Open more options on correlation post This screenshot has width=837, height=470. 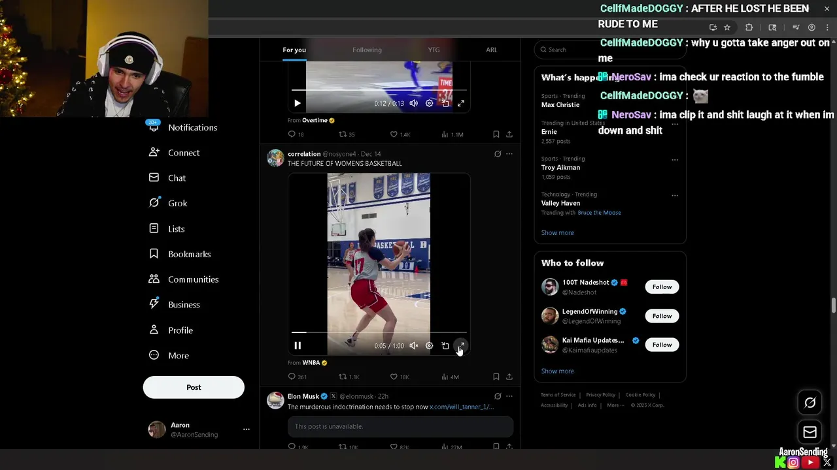[x=509, y=154]
